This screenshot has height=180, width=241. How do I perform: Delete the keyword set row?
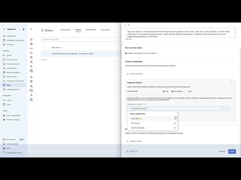(232, 109)
